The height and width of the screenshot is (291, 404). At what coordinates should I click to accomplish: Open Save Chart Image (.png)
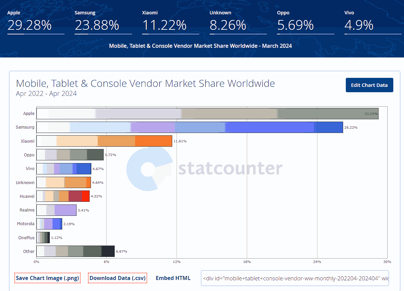[47, 278]
